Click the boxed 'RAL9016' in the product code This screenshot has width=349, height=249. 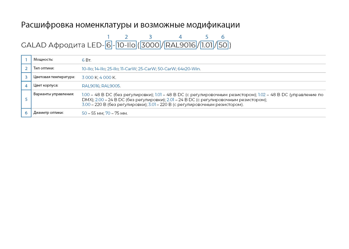180,45
